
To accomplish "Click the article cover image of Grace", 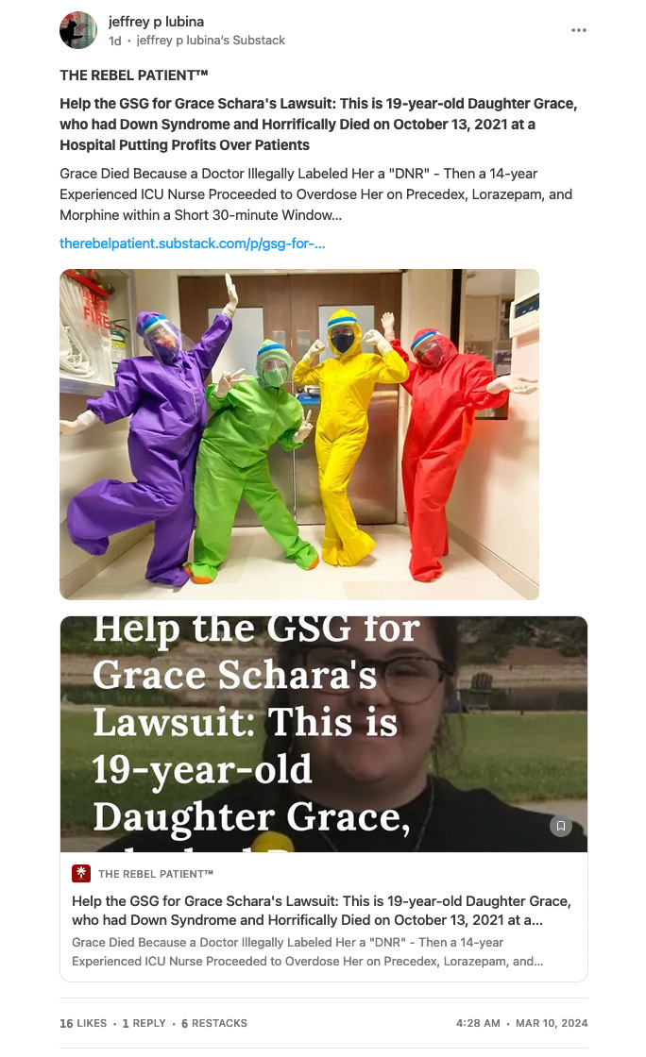I will [324, 734].
